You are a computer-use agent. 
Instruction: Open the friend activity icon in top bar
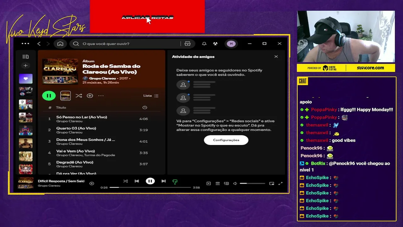(x=215, y=44)
